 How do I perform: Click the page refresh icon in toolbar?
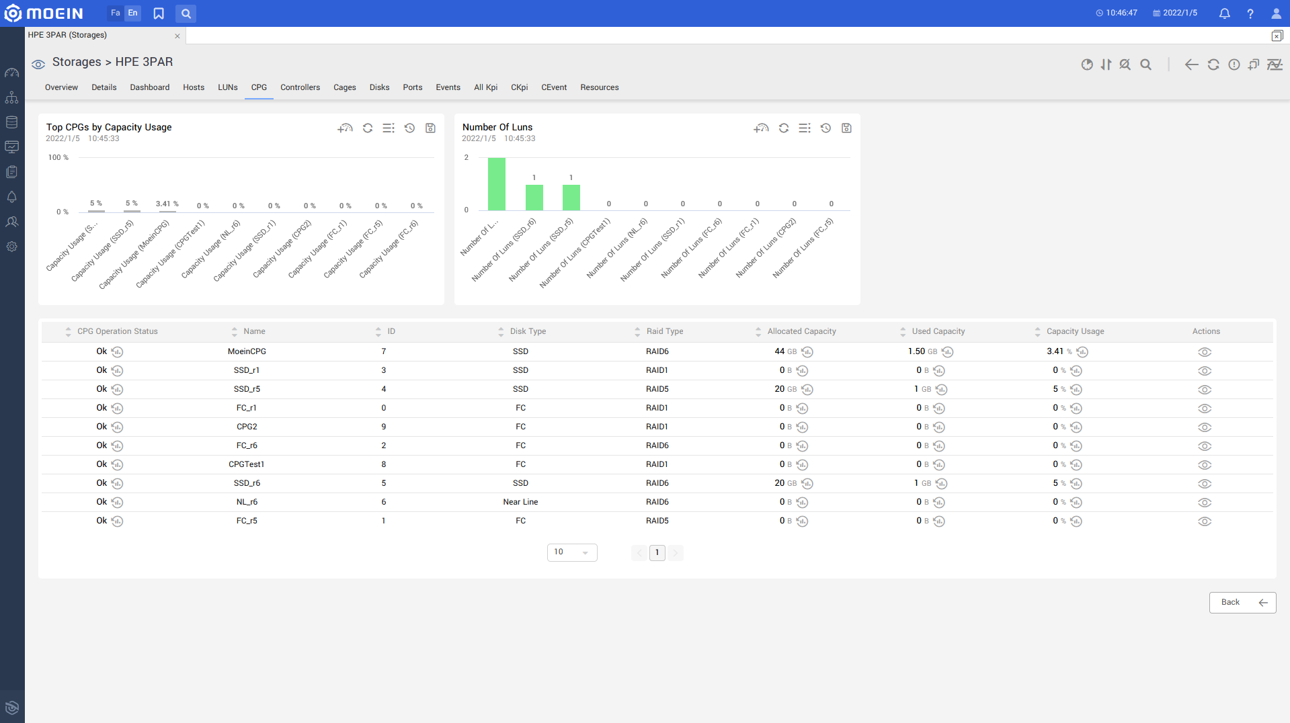click(1213, 65)
